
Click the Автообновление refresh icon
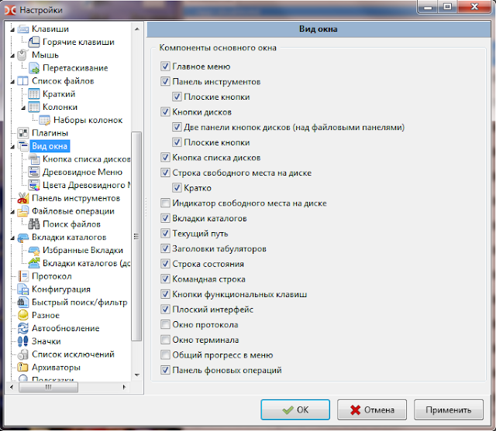point(22,328)
